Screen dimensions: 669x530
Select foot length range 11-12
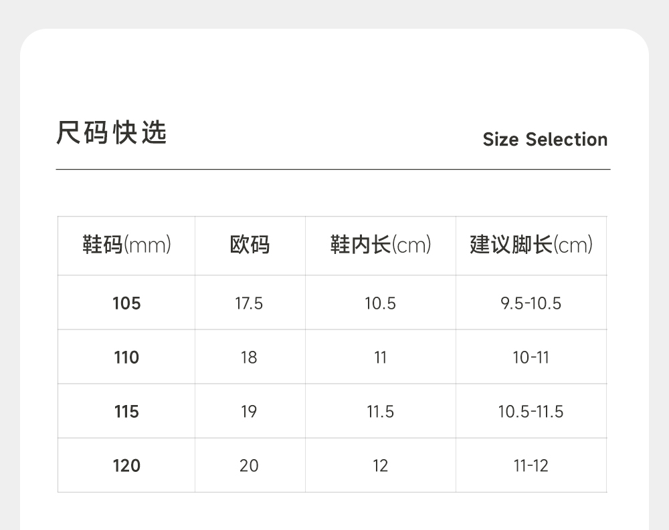[x=531, y=466]
